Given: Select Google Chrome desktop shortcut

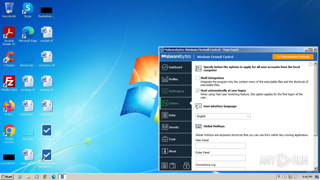Looking at the screenshot, I should pos(9,134).
